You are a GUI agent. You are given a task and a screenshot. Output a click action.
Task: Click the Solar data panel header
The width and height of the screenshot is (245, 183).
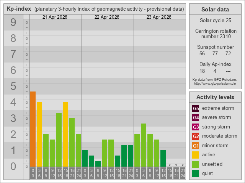pyautogui.click(x=215, y=10)
